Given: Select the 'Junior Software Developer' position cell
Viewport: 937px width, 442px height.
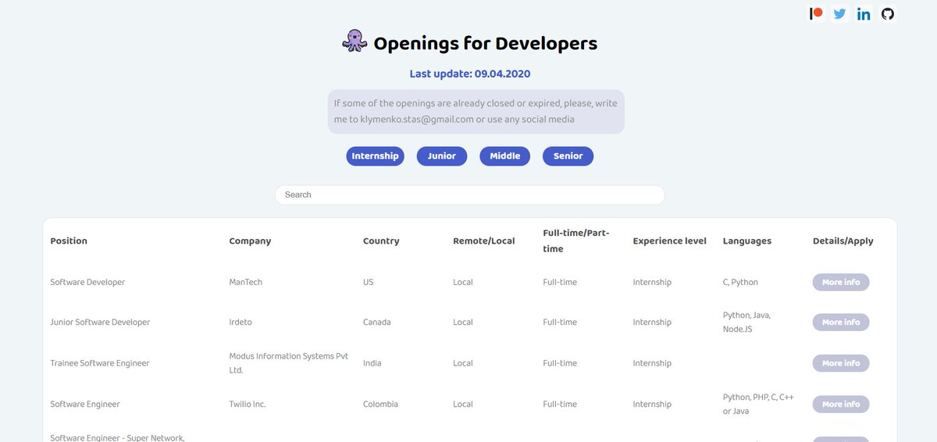Looking at the screenshot, I should (100, 322).
